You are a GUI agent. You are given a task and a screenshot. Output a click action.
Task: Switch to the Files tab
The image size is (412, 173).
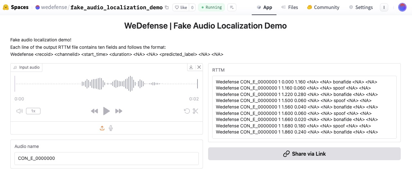tap(289, 7)
